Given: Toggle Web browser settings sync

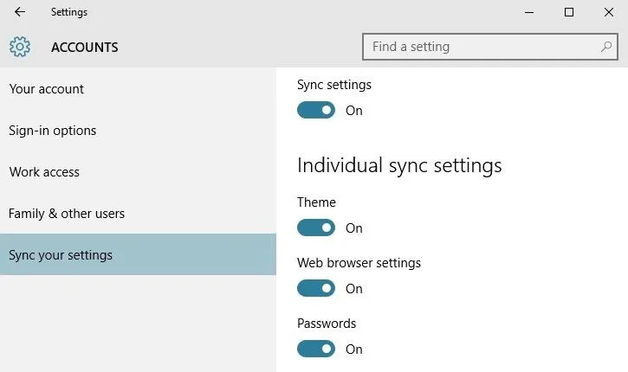Looking at the screenshot, I should point(316,288).
